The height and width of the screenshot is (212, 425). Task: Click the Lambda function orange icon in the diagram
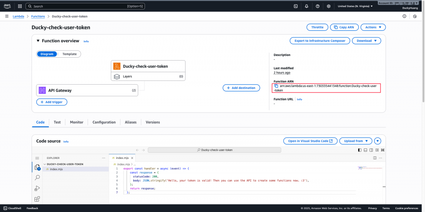click(117, 66)
